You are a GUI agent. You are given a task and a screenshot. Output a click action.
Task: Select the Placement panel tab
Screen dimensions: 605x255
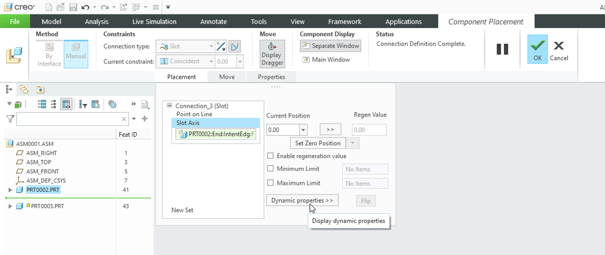pos(181,77)
